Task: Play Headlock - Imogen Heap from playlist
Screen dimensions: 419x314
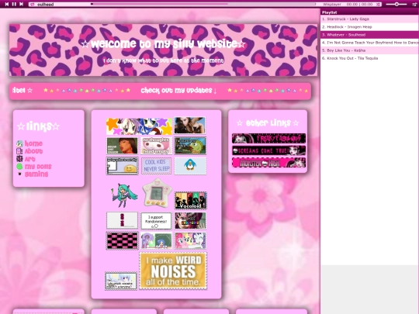Action: (369, 26)
